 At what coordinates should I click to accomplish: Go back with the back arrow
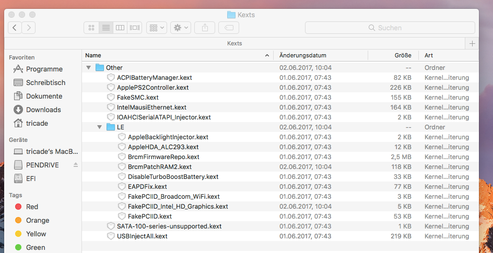(15, 28)
